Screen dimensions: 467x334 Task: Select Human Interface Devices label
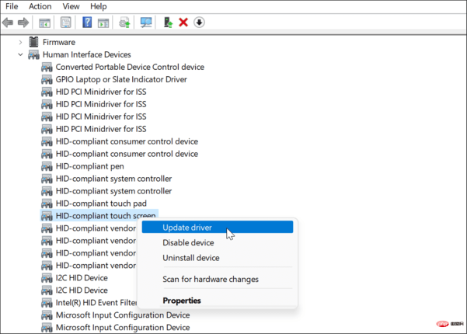[x=87, y=54]
